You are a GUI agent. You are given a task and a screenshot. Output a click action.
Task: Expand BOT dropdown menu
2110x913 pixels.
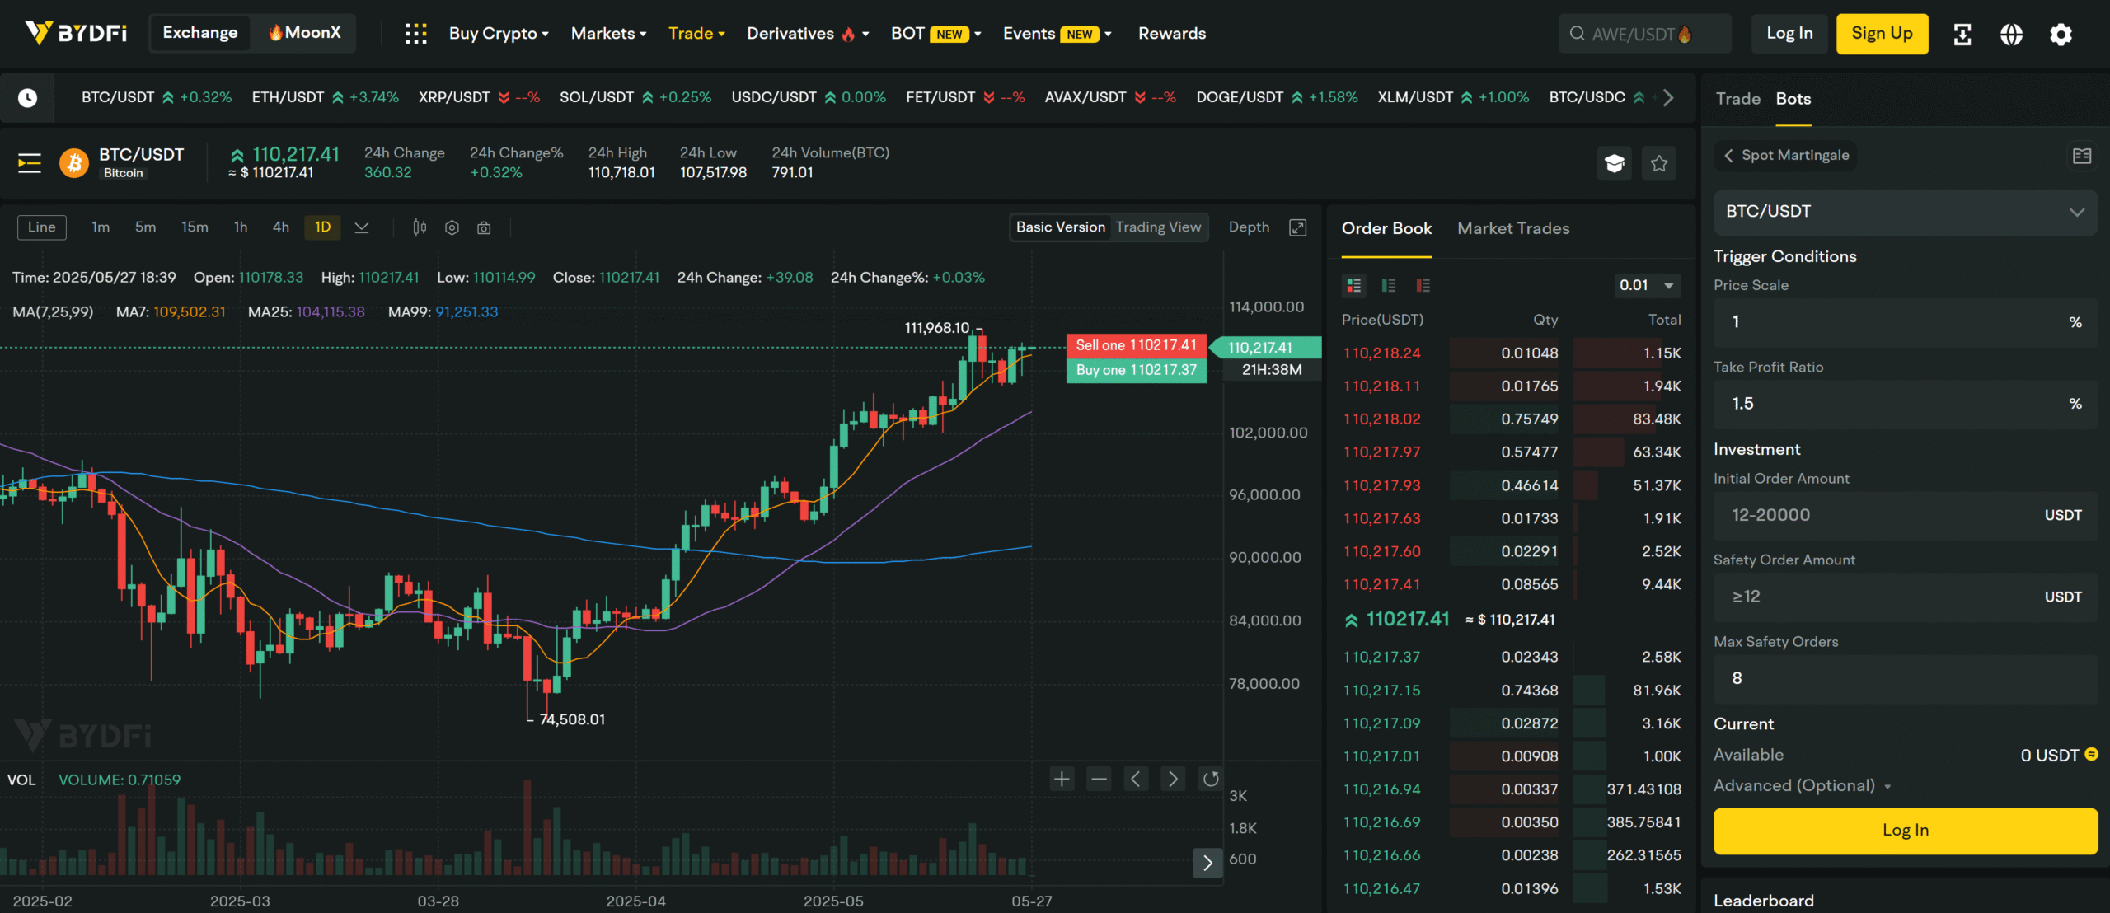(x=936, y=34)
